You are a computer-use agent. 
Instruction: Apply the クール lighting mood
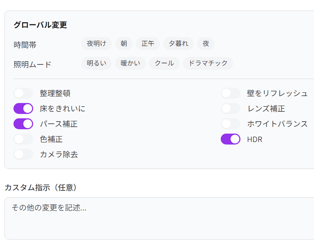[164, 63]
